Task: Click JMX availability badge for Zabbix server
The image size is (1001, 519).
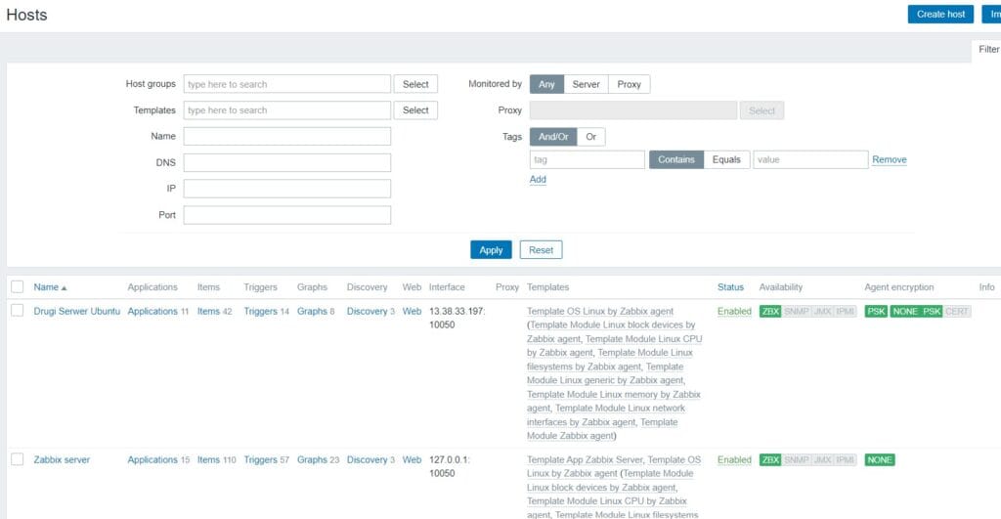Action: pos(822,459)
